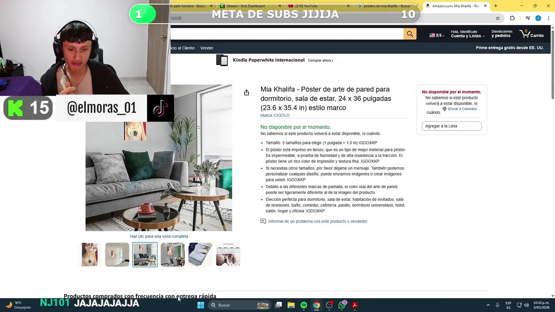The height and width of the screenshot is (312, 555).
Task: Expand the ES language selector
Action: [437, 36]
